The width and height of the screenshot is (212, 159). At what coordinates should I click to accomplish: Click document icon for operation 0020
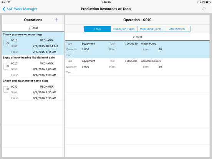click(6, 66)
